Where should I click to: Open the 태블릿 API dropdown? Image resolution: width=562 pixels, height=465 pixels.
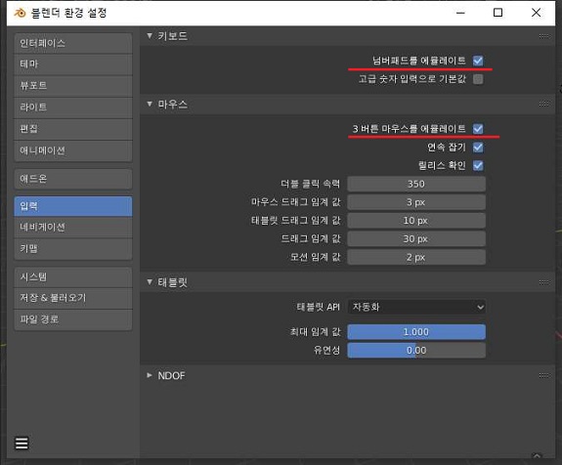point(416,307)
